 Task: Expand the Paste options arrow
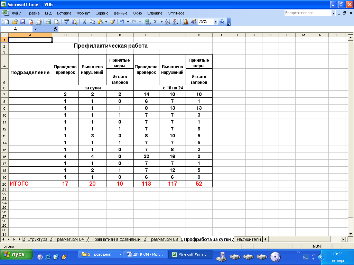(106, 22)
